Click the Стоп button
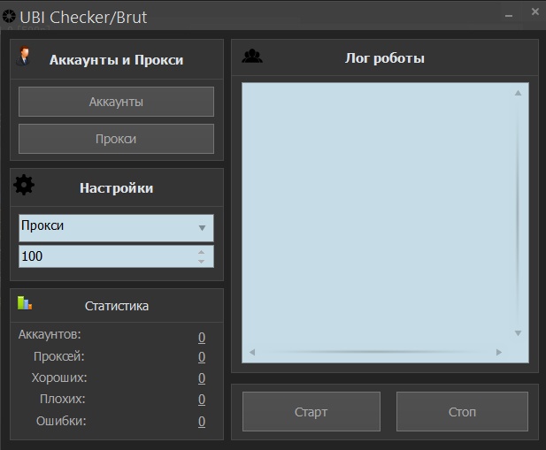This screenshot has width=546, height=450. (462, 412)
